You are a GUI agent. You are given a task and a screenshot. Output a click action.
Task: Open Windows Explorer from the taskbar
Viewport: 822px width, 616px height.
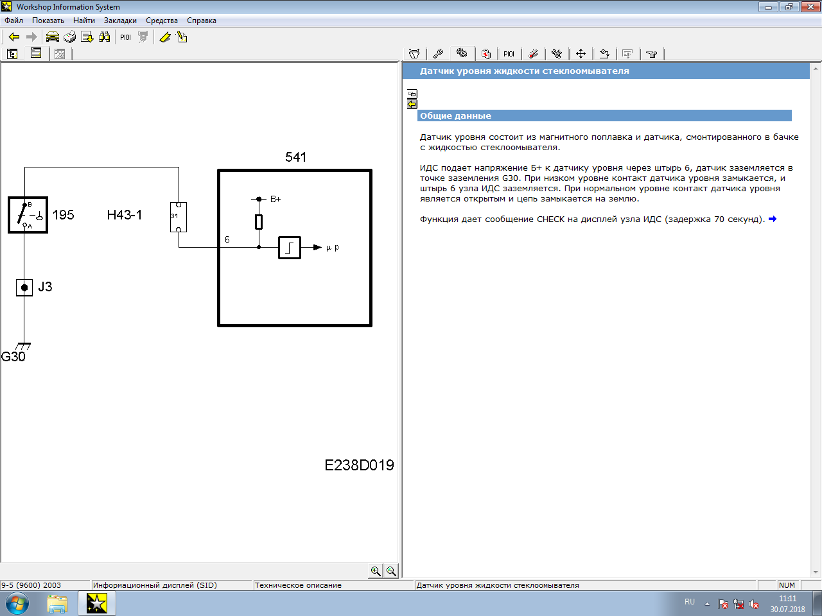point(57,604)
